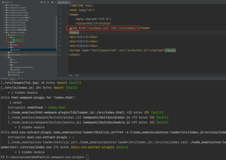The width and height of the screenshot is (226, 160).
Task: Open terminal tabs dropdown arrow
Action: click(x=22, y=78)
